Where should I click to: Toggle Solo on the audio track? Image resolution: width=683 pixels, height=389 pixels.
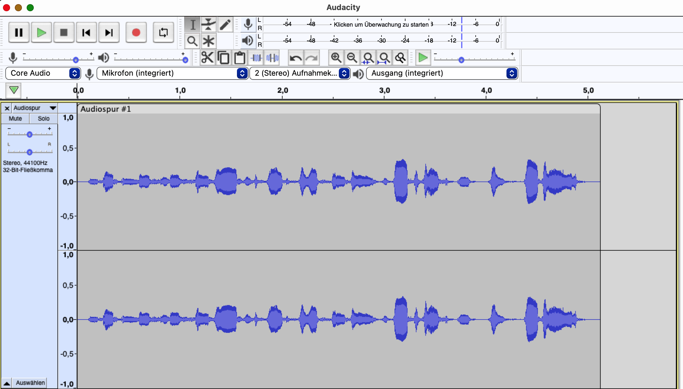[44, 119]
